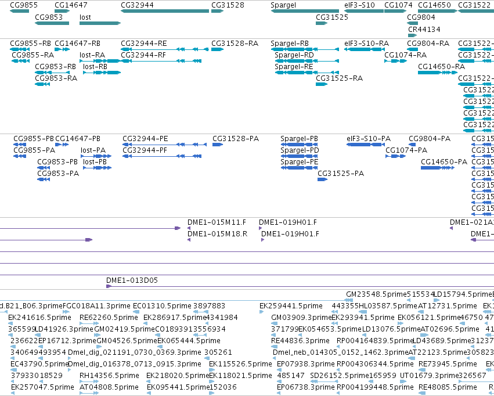Click the label GM02419.5prime
The image size is (494, 396).
point(125,329)
